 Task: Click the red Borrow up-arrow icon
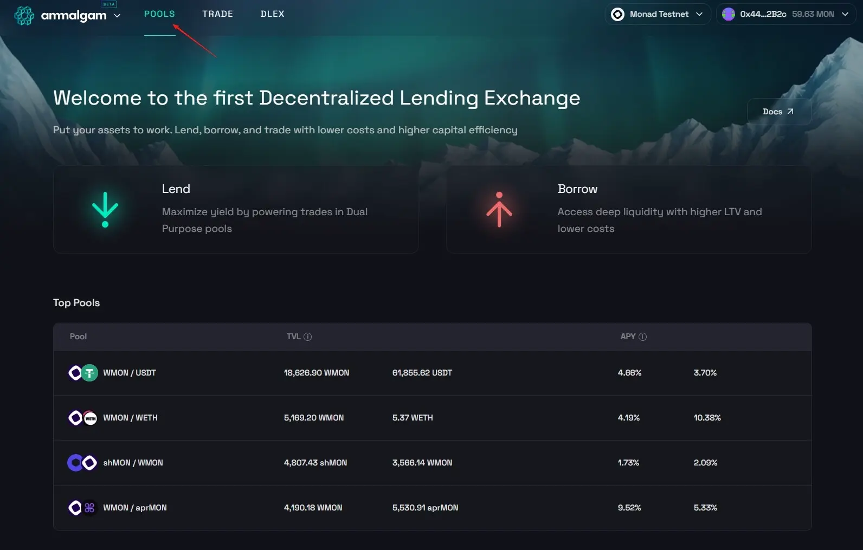coord(499,210)
